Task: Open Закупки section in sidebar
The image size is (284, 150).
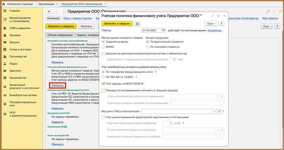Action: (14, 42)
